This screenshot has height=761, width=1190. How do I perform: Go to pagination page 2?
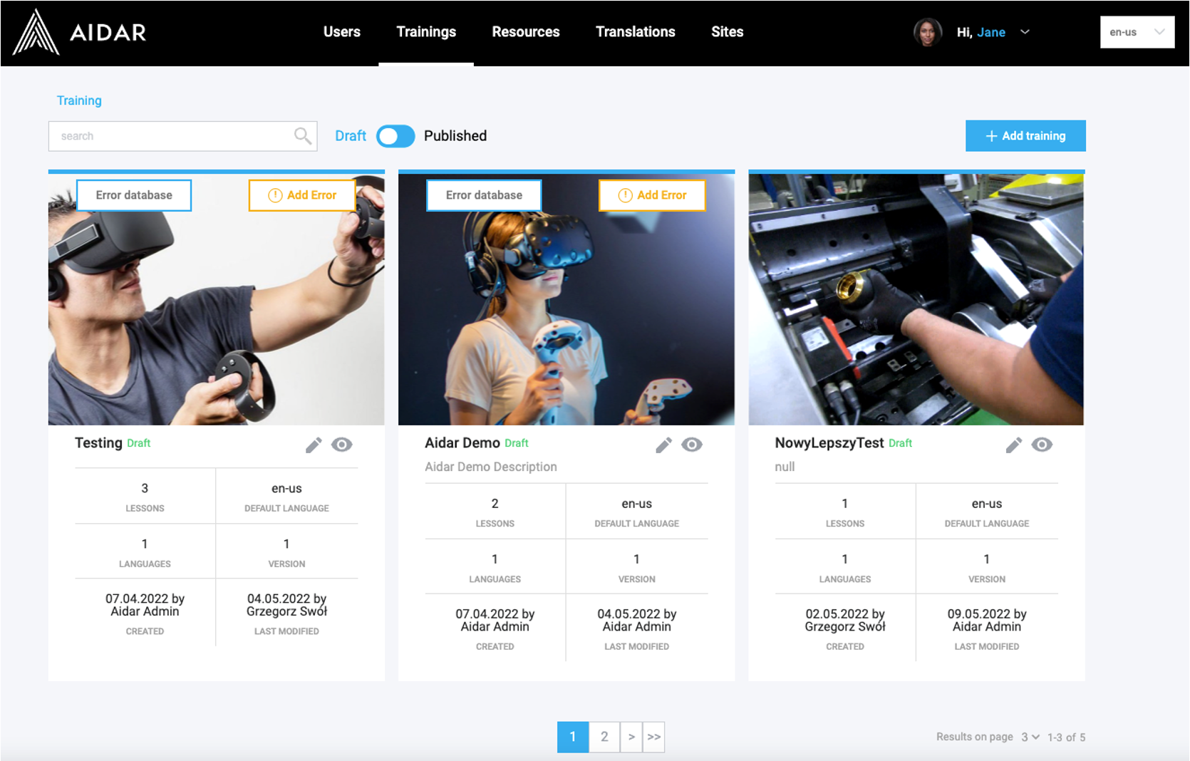604,737
